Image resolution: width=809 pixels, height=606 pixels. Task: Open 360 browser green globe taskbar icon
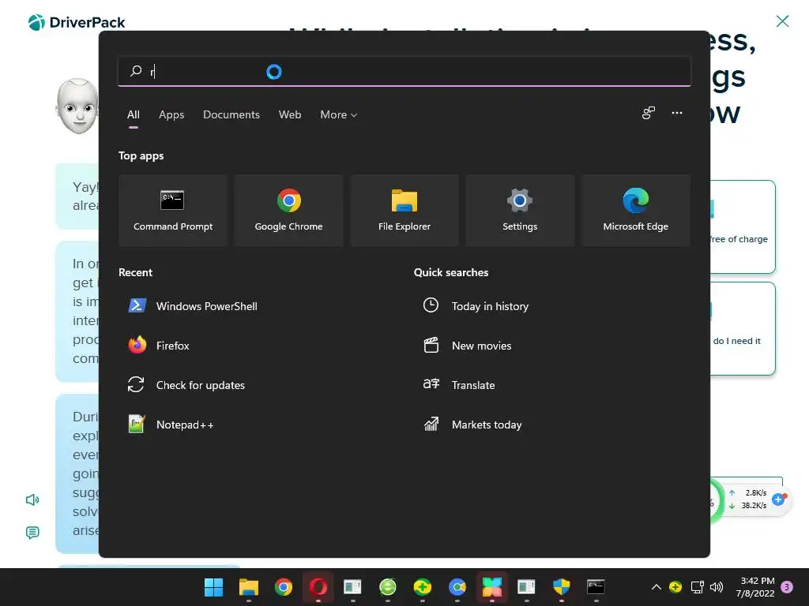[x=387, y=587]
